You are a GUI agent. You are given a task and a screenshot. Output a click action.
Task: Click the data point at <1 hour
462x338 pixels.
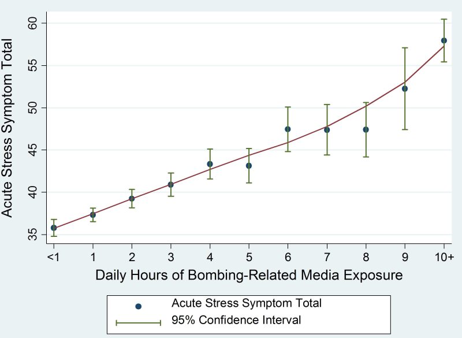pos(54,228)
